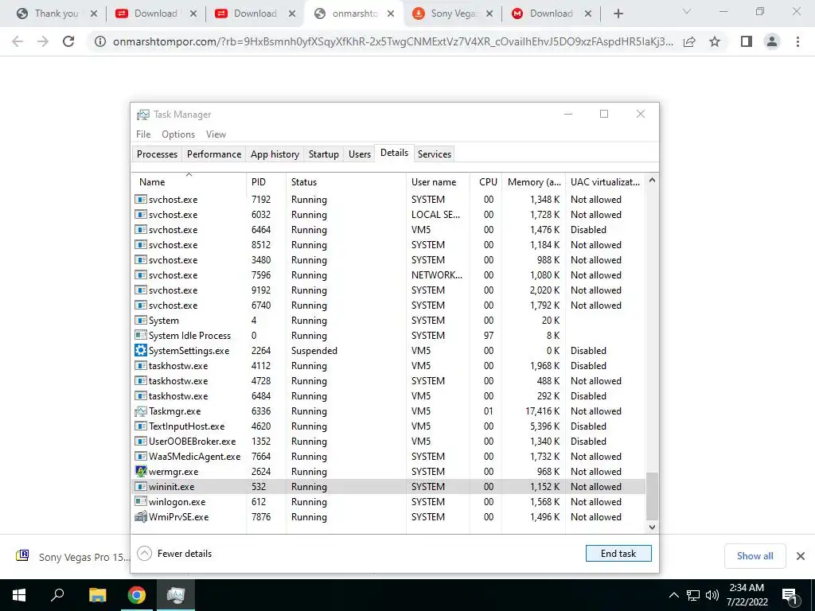Open the Chrome side panel icon
Viewport: 815px width, 611px height.
click(x=747, y=41)
